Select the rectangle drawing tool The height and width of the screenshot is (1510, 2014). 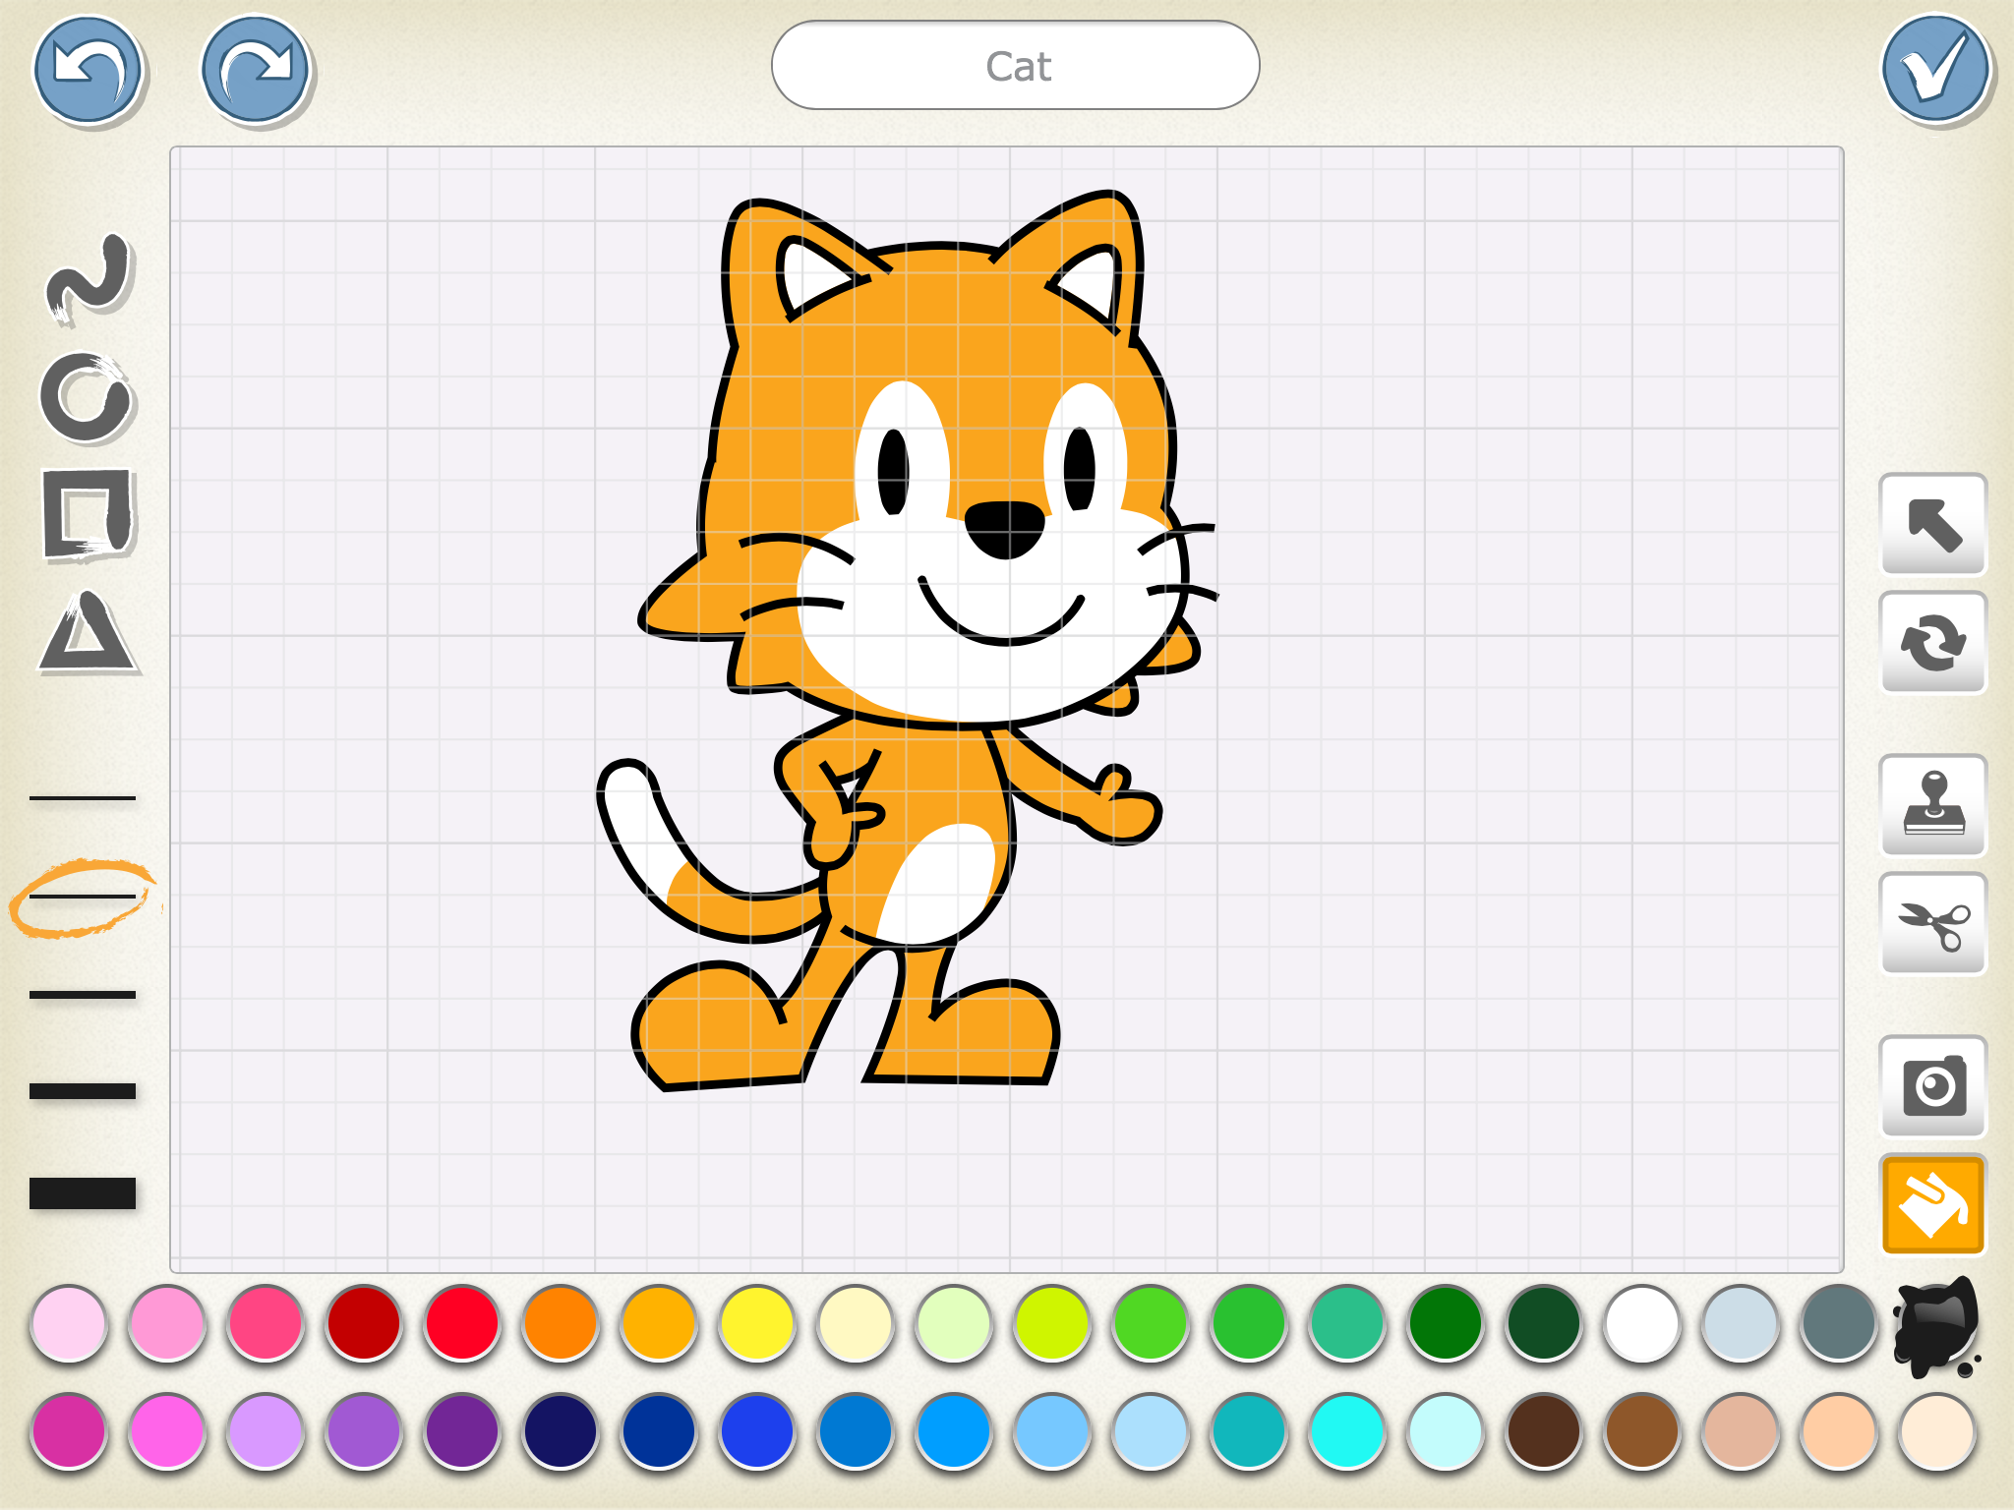click(x=89, y=515)
